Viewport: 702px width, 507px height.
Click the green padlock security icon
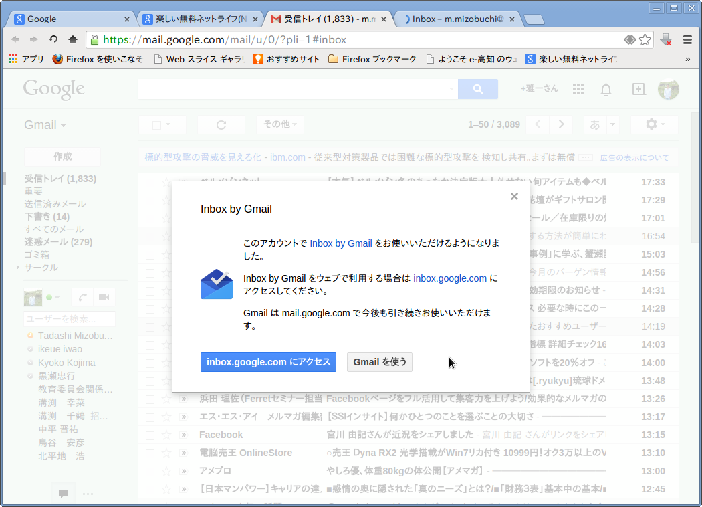pyautogui.click(x=94, y=40)
